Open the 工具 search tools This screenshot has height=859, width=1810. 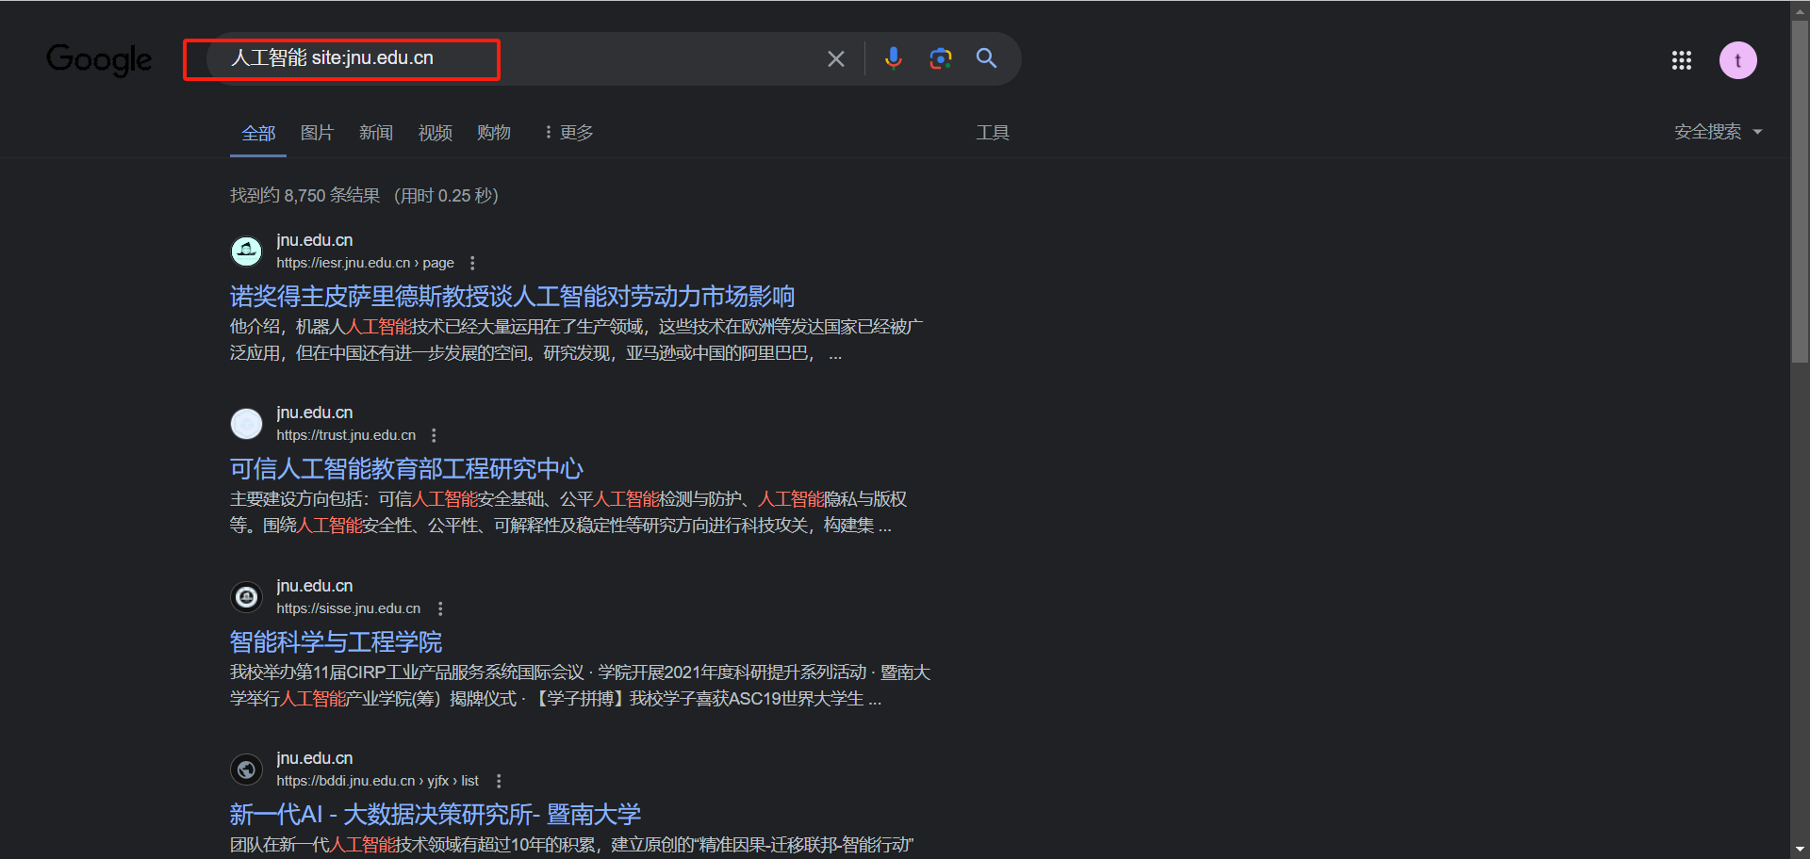(993, 133)
